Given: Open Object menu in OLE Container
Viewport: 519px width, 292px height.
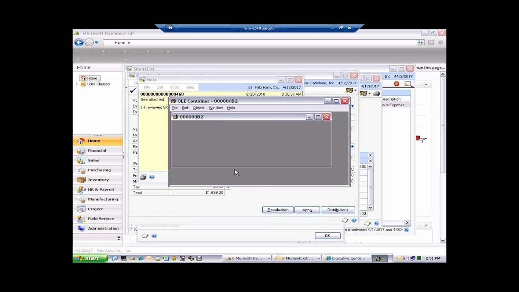Looking at the screenshot, I should point(198,108).
